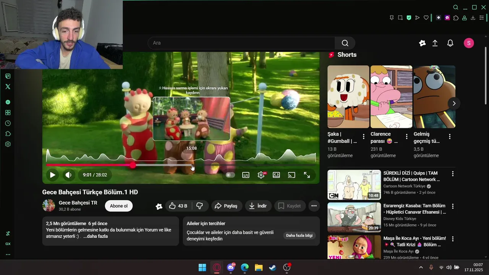Open the profile account icon in toolbar
489x275 pixels.
point(465,18)
